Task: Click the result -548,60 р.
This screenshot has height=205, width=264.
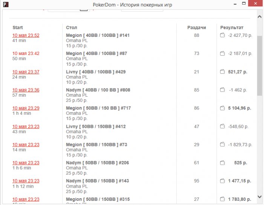Action: click(238, 126)
